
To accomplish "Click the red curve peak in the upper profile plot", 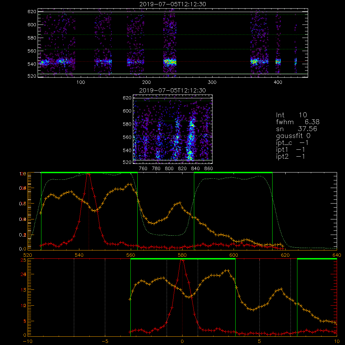I will [89, 174].
